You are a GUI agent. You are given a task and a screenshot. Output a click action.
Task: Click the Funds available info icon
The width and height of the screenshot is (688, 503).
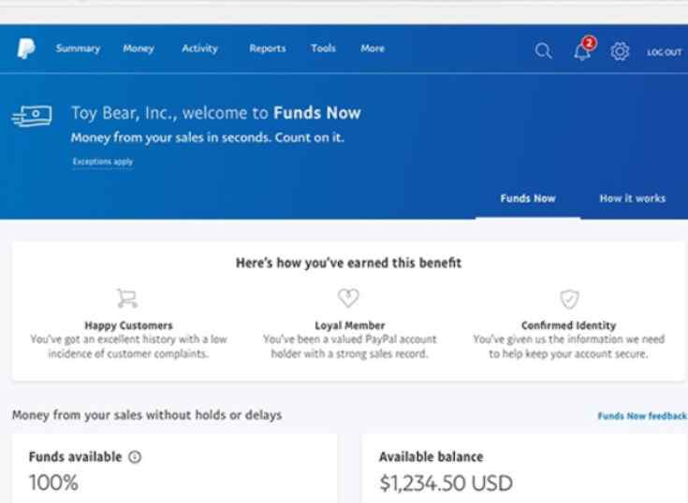135,457
